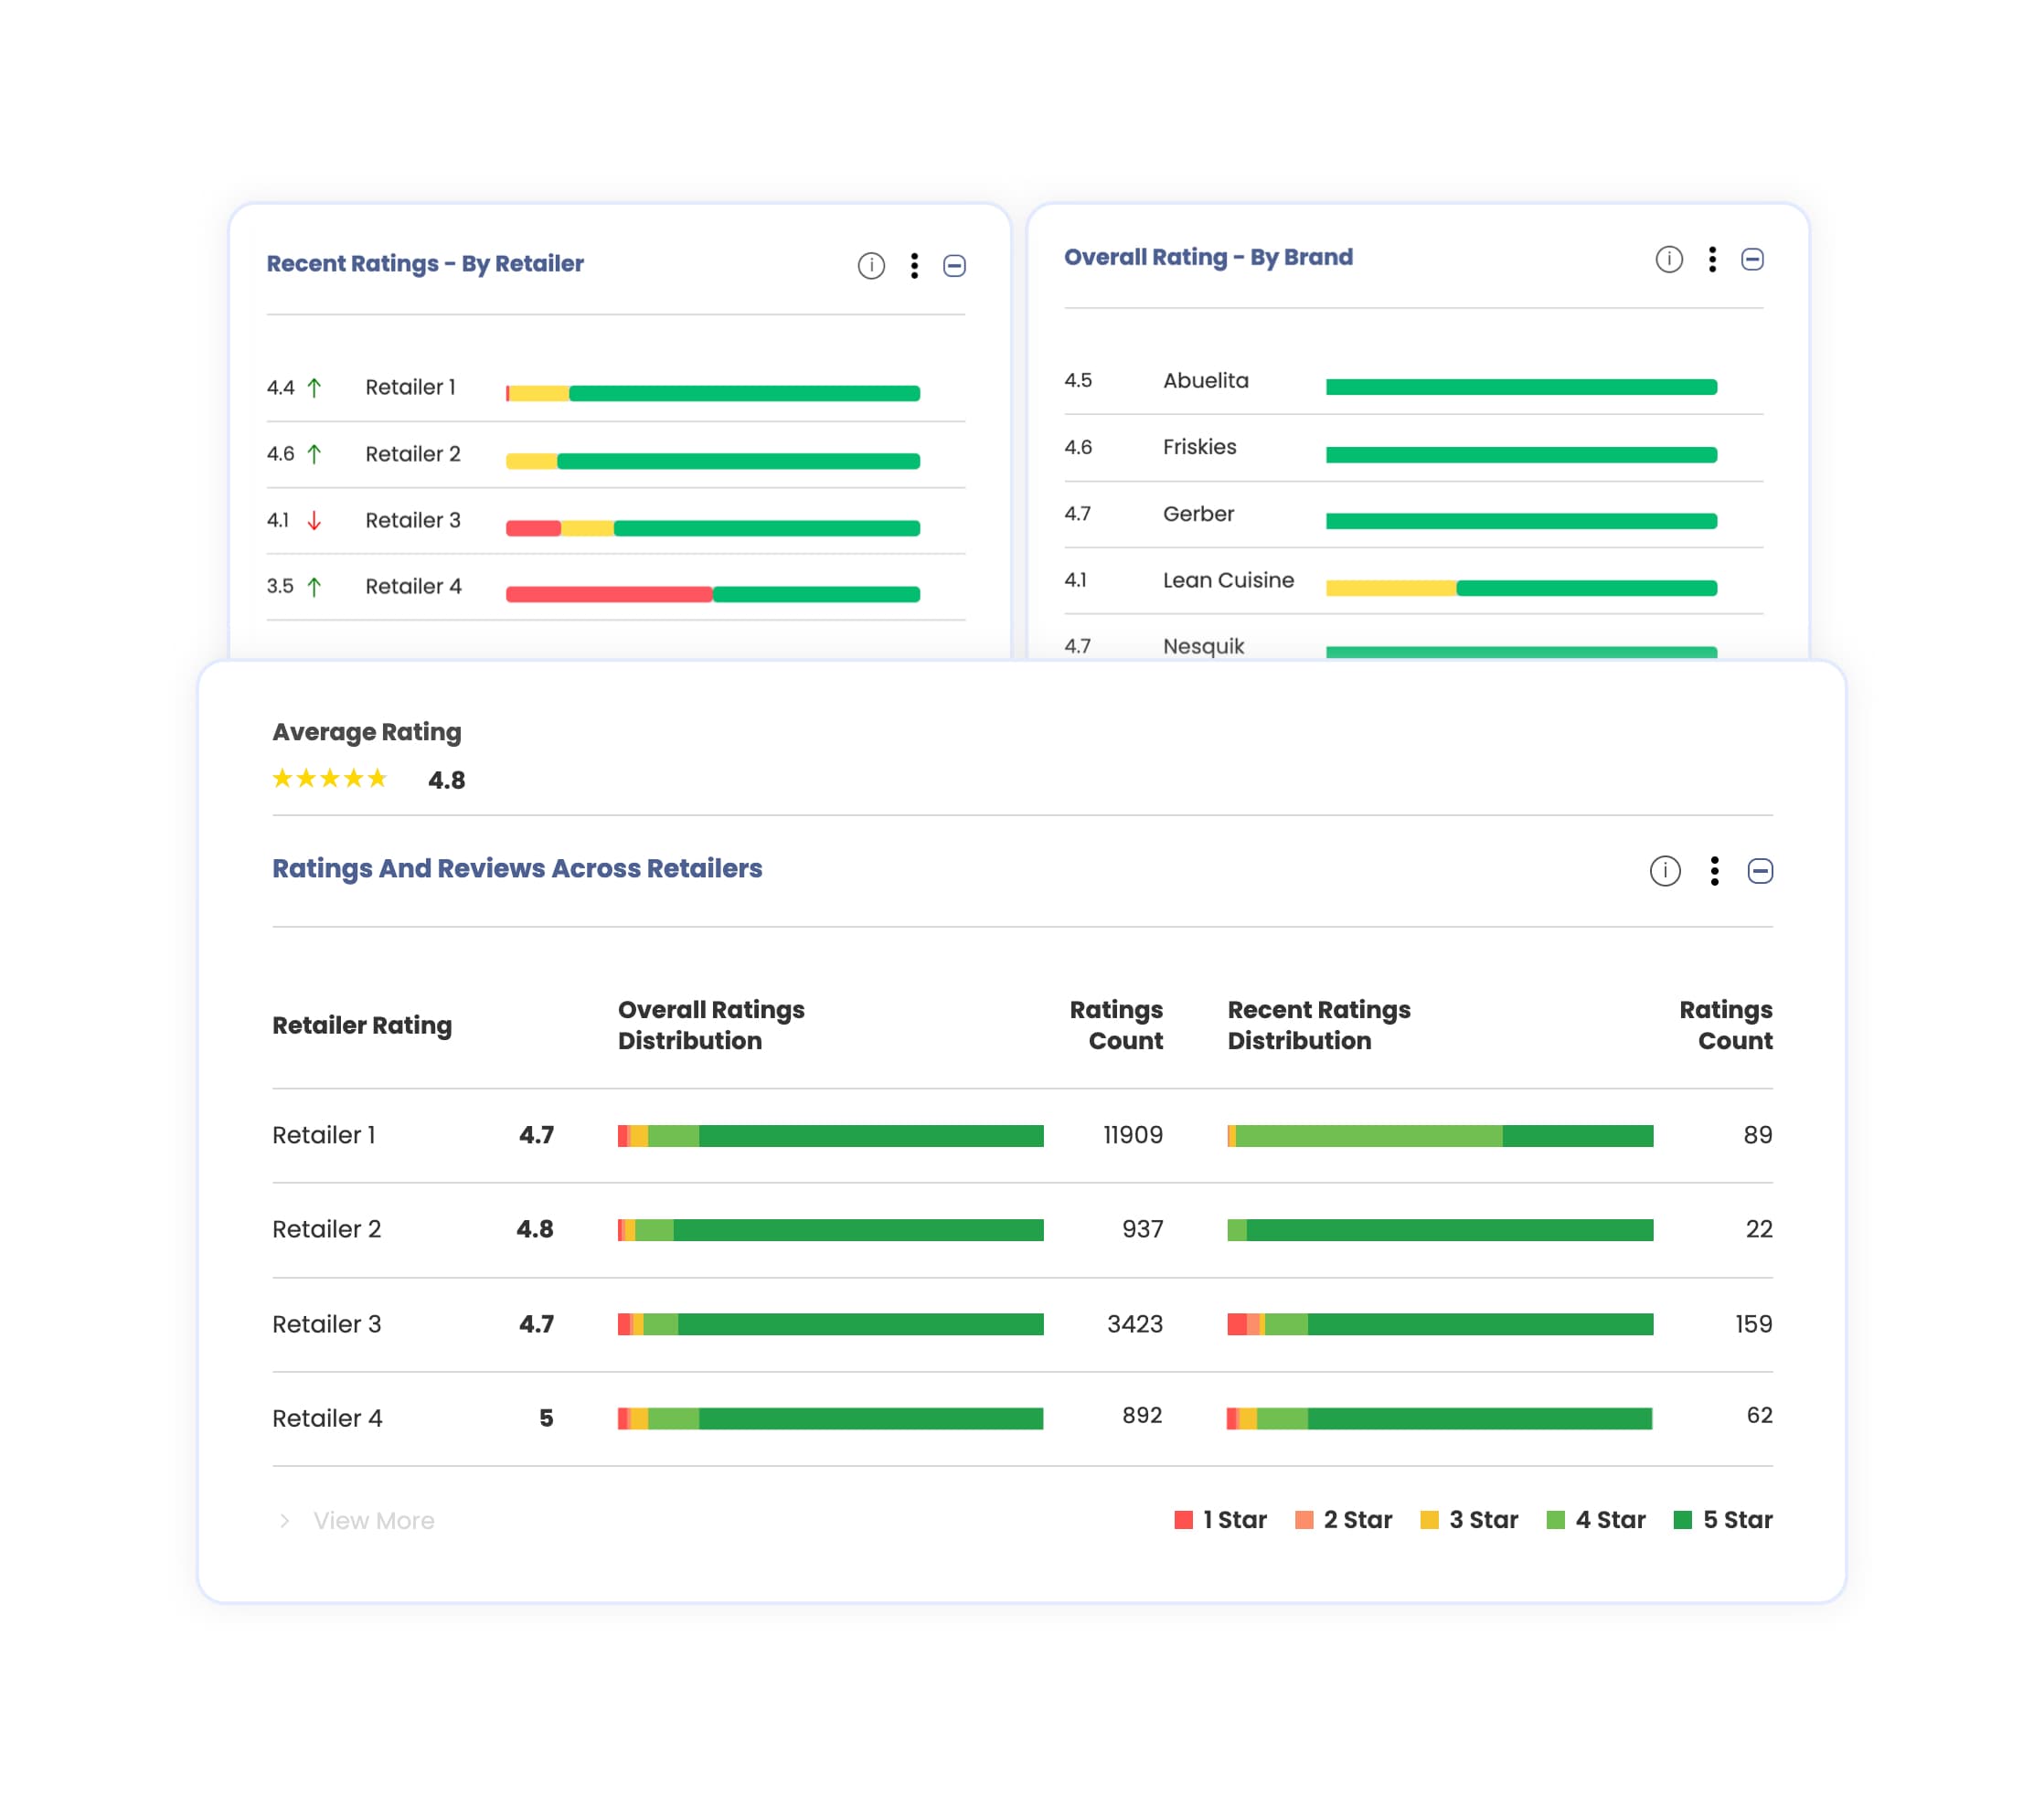Screen dimensions: 2044x1806
Task: Click info icon in Overall Rating By Brand
Action: (x=1668, y=260)
